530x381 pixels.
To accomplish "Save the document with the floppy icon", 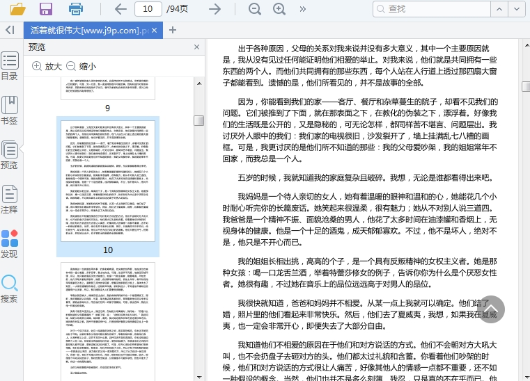I will pyautogui.click(x=46, y=9).
